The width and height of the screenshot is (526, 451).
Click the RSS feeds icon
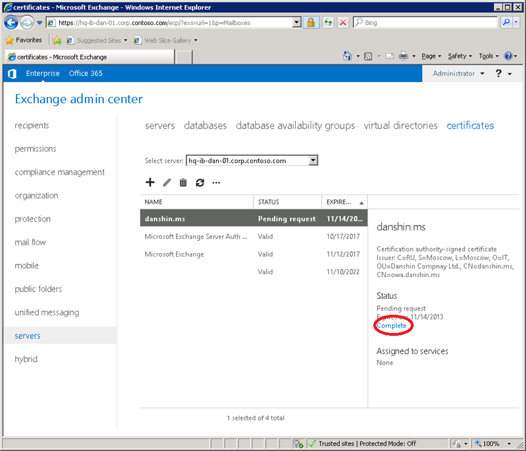click(x=368, y=56)
